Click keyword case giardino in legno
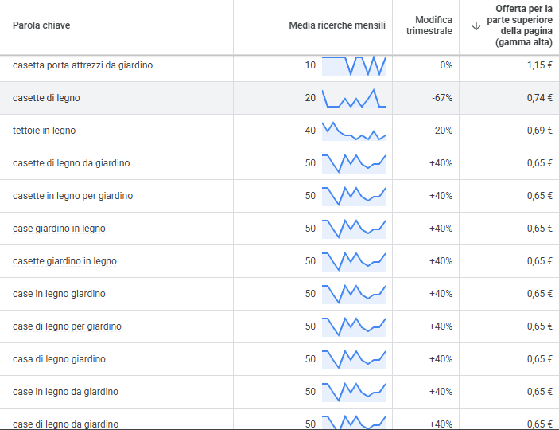Screen dimensions: 559x430 [59, 229]
